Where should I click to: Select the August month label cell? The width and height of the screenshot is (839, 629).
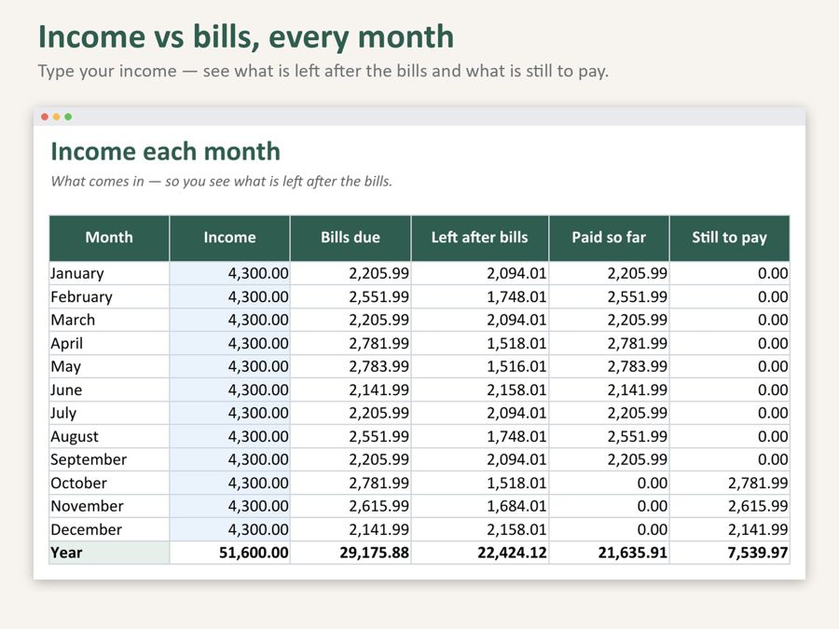[x=109, y=436]
